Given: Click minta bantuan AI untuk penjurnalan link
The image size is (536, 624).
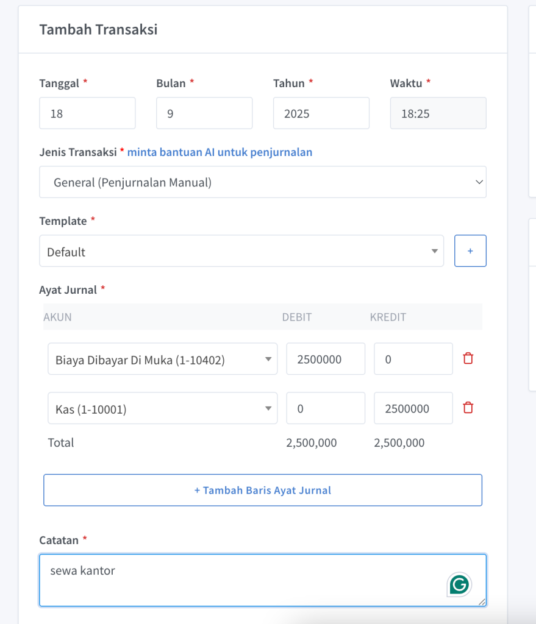Looking at the screenshot, I should pos(220,152).
